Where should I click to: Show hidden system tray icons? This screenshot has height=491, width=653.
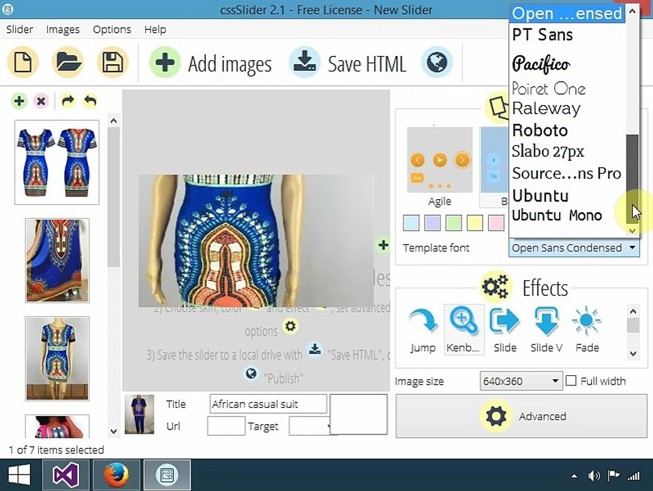pyautogui.click(x=575, y=475)
